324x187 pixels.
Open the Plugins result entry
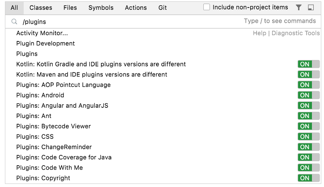coord(163,54)
